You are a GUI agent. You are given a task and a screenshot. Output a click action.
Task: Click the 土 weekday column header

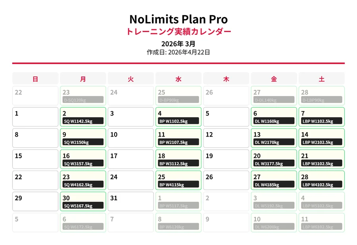[321, 79]
